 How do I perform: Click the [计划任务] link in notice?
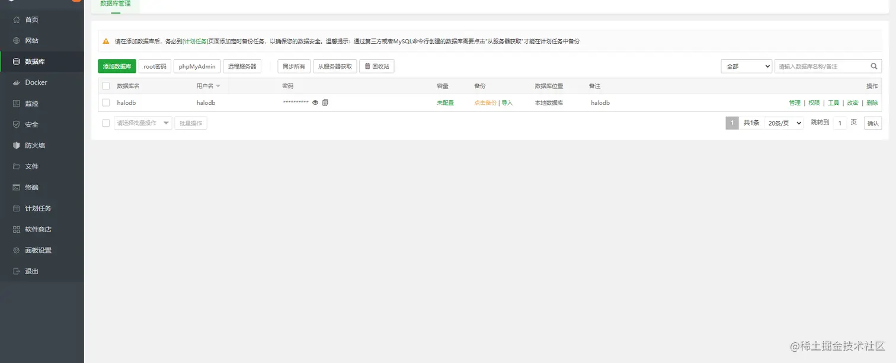[196, 41]
